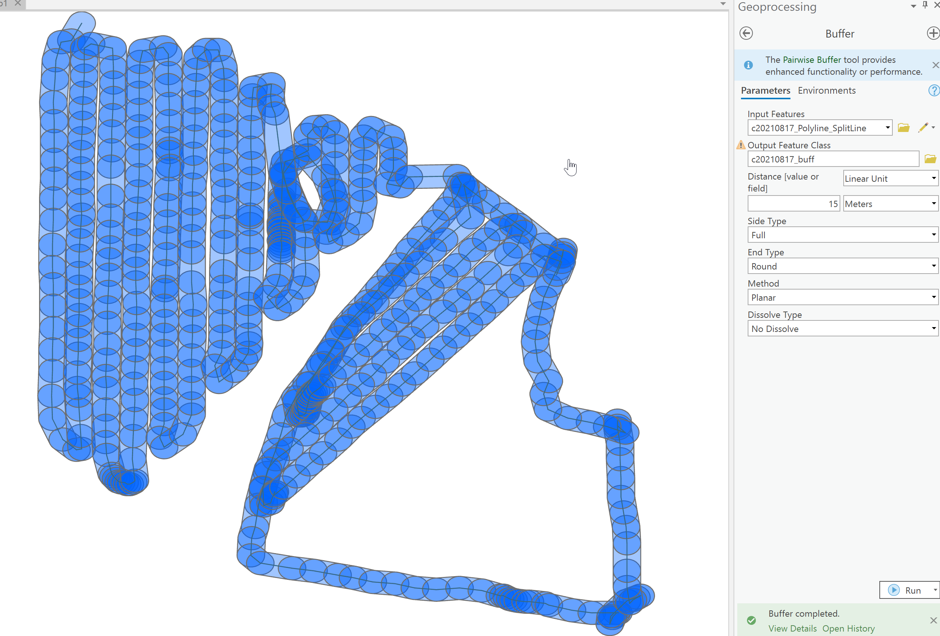Click the plus icon beside Buffer title

[932, 33]
